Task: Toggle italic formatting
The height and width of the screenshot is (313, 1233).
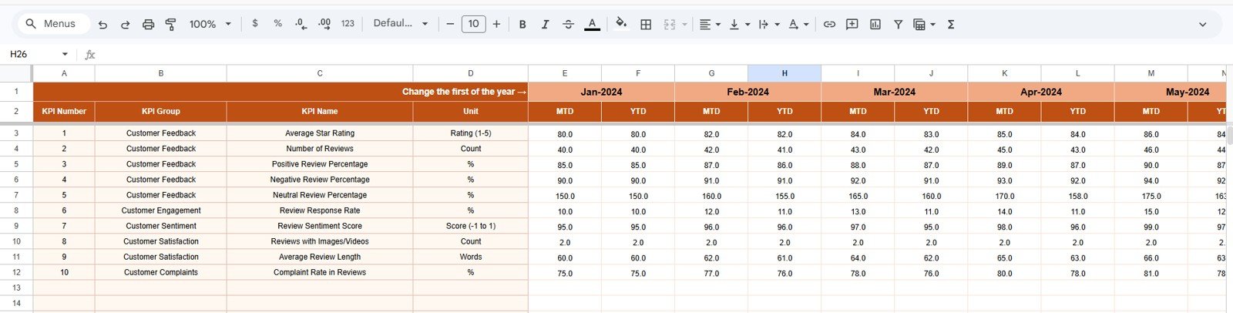Action: click(x=545, y=25)
